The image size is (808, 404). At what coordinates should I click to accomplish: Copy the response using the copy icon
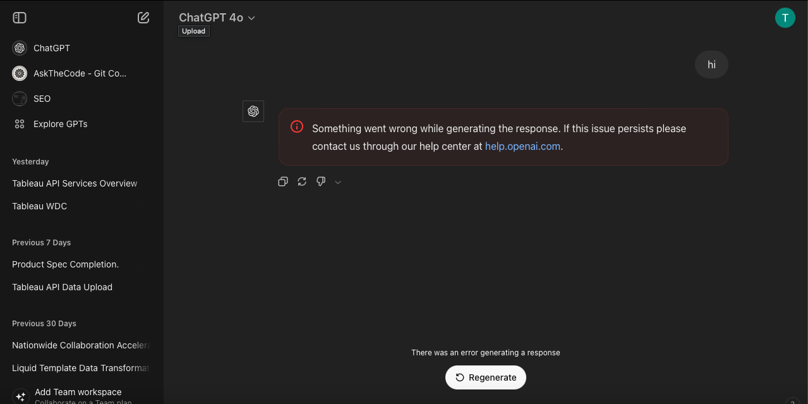[282, 181]
